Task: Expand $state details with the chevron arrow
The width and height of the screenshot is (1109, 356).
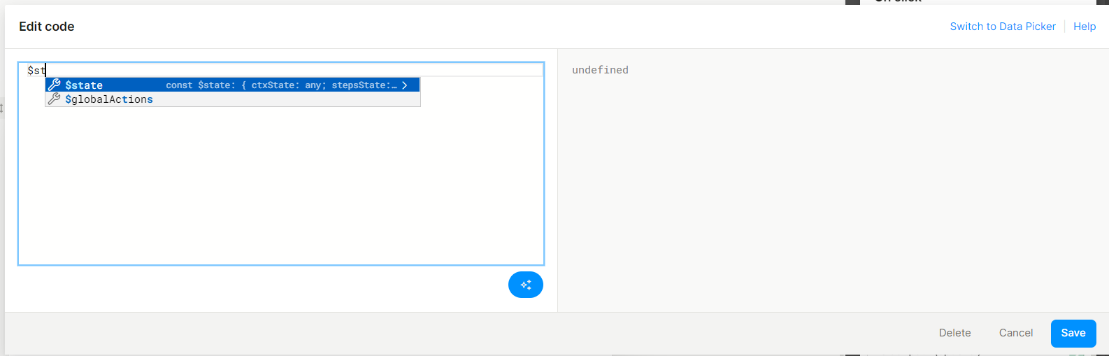Action: click(x=405, y=85)
